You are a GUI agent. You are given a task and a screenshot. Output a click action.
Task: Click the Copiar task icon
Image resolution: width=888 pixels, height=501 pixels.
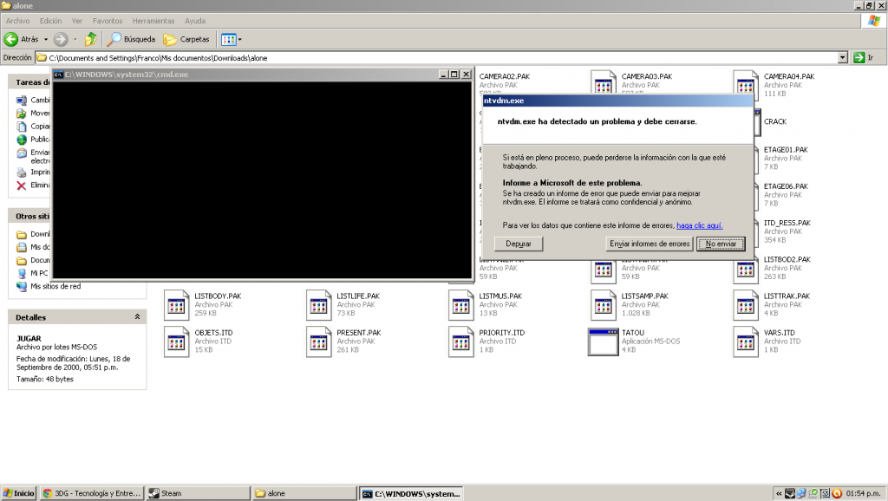22,127
